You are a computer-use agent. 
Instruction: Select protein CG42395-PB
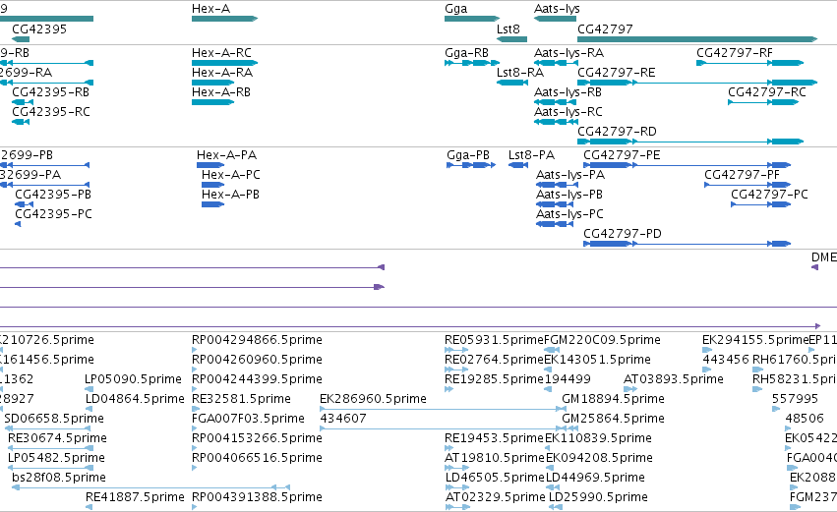tap(24, 204)
